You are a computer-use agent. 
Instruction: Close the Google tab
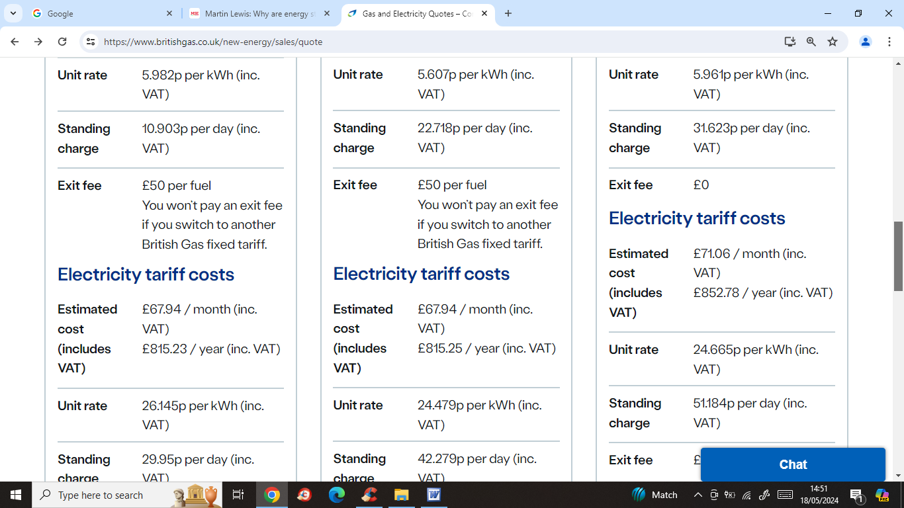[x=169, y=13]
